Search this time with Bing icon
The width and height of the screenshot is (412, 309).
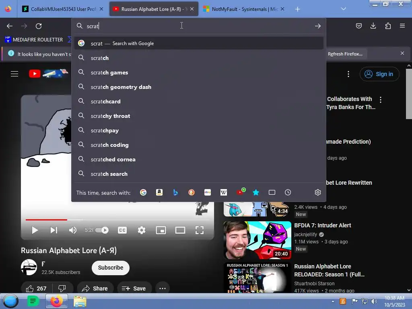pos(175,192)
